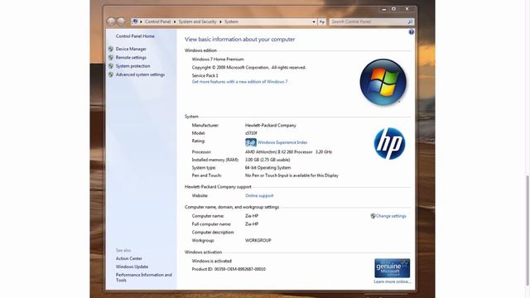This screenshot has height=298, width=530.
Task: Open Performance Information and Tools link
Action: pos(143,277)
